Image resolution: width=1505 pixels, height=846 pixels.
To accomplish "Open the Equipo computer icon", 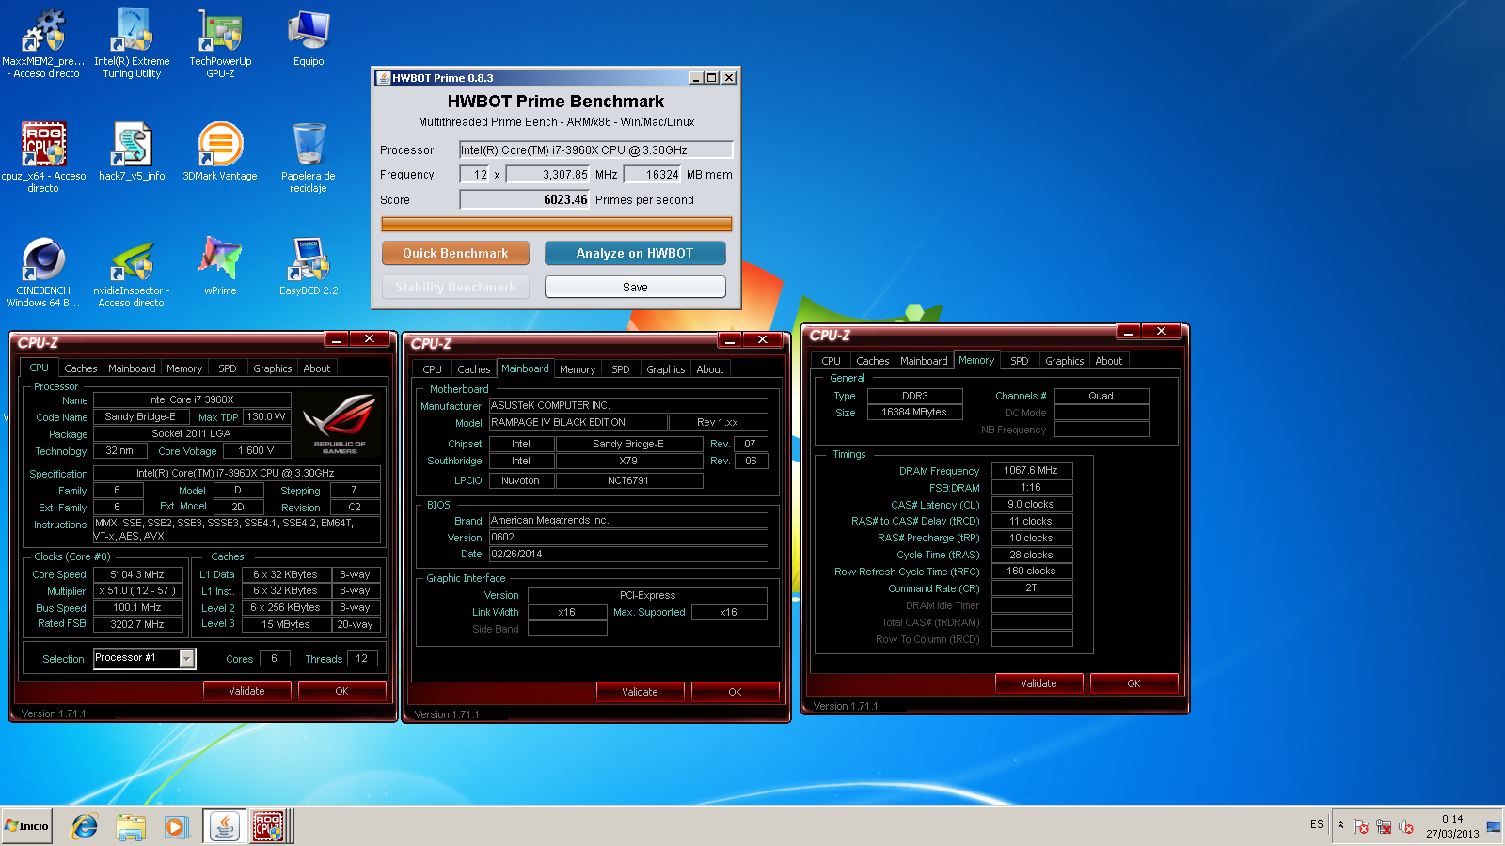I will coord(309,38).
